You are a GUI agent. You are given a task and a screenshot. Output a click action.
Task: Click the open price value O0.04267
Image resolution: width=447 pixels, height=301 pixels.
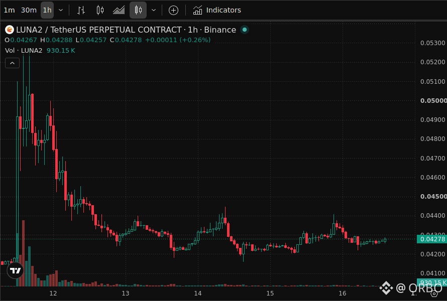[x=21, y=40]
